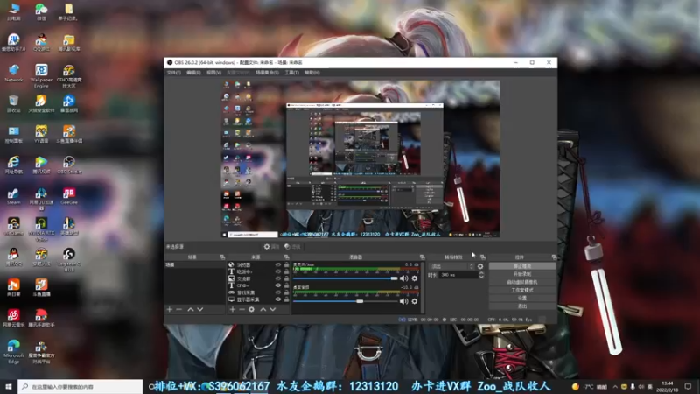Image resolution: width=700 pixels, height=394 pixels.
Task: Adjust the Mic/Aux volume slider
Action: click(345, 278)
